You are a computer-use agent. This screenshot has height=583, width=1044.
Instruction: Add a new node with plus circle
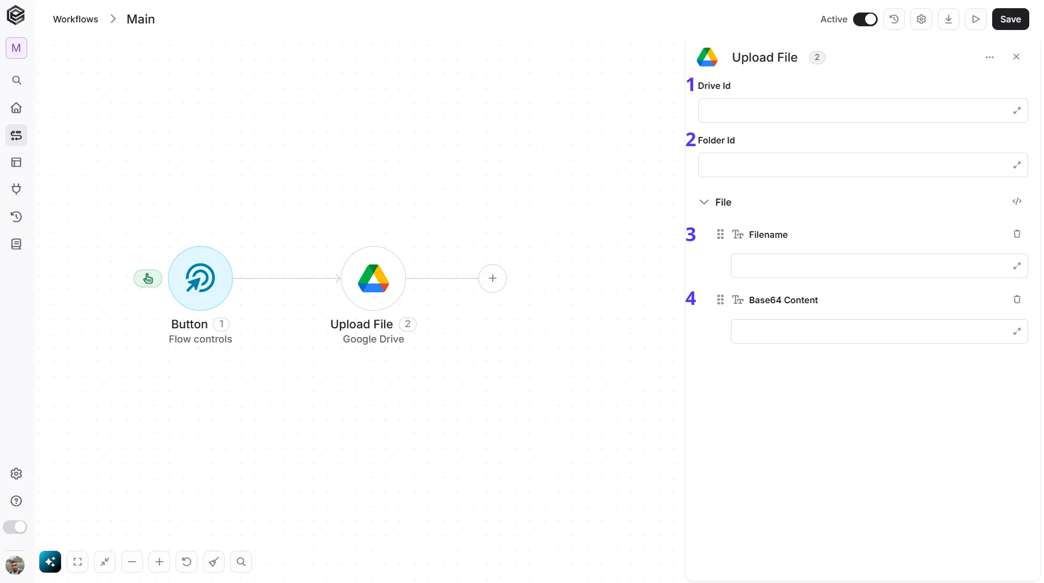(x=493, y=279)
